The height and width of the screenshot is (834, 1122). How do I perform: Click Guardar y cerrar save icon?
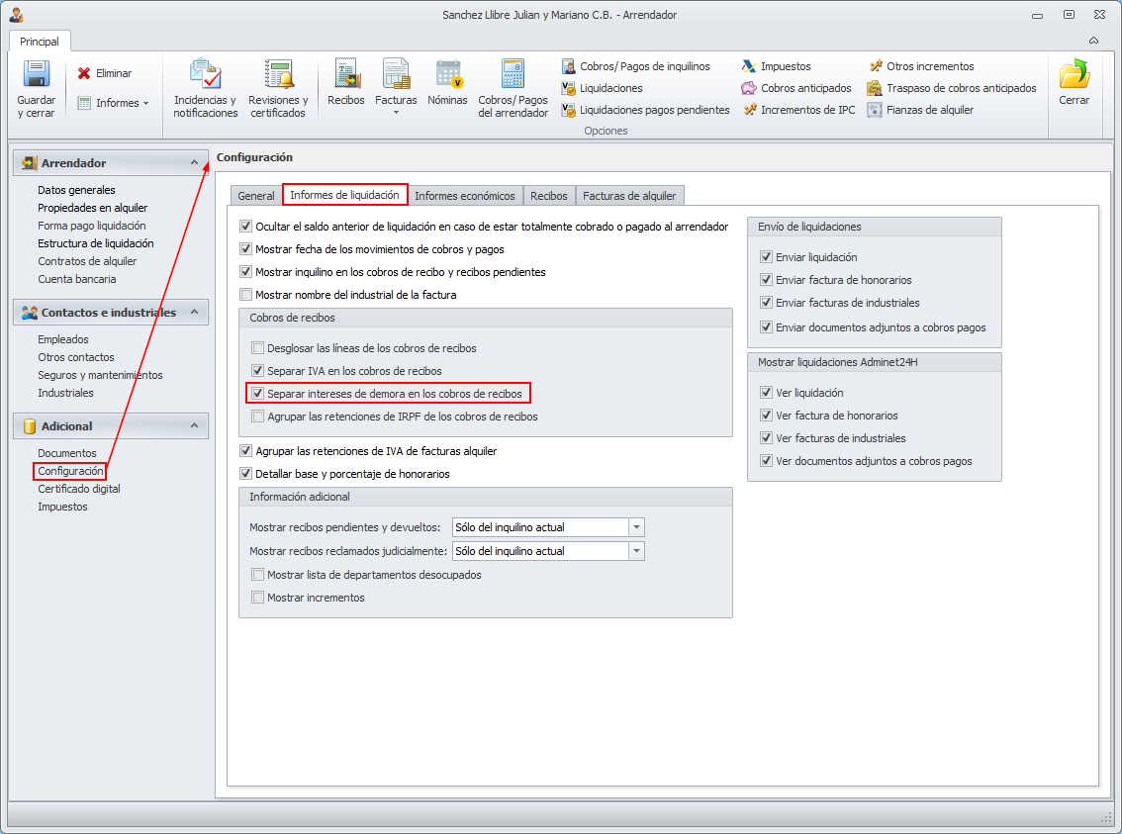(36, 73)
